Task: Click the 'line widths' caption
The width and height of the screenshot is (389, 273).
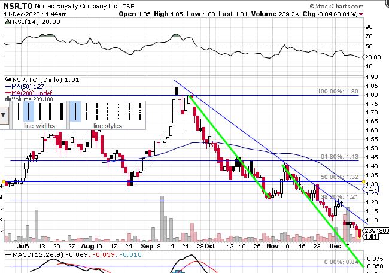Action: point(39,126)
